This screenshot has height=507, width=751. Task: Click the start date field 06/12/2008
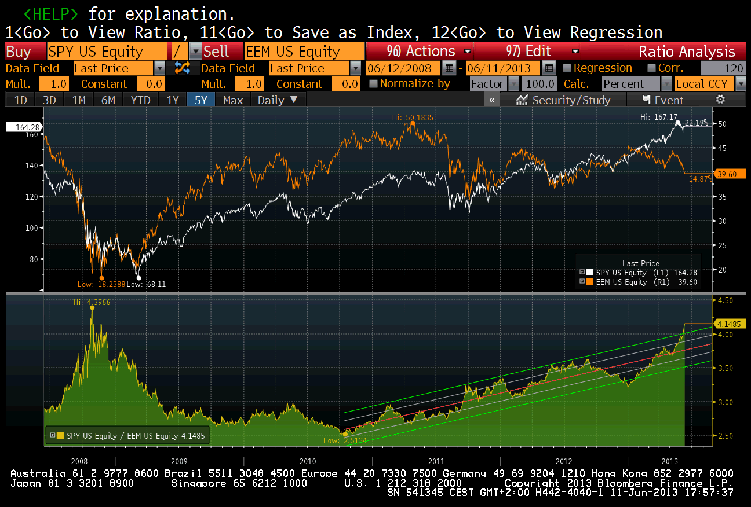tap(403, 68)
